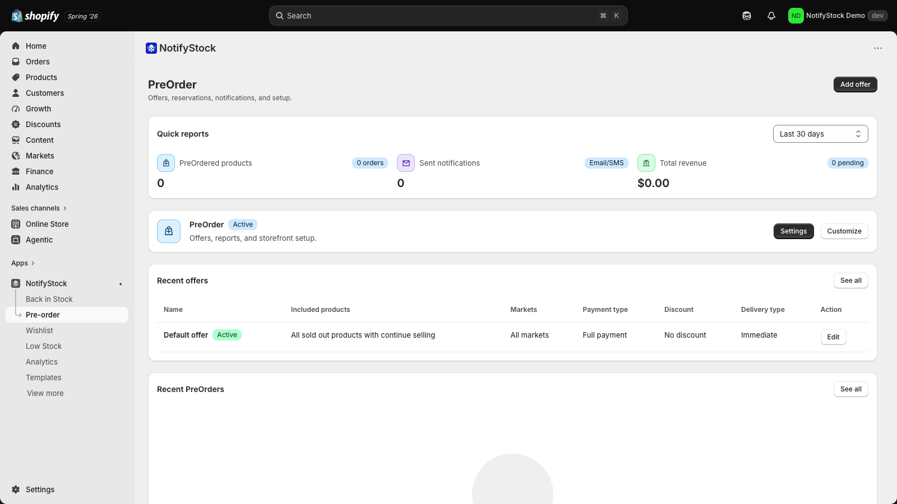This screenshot has width=897, height=504.
Task: Click the Default offer name
Action: (x=186, y=335)
